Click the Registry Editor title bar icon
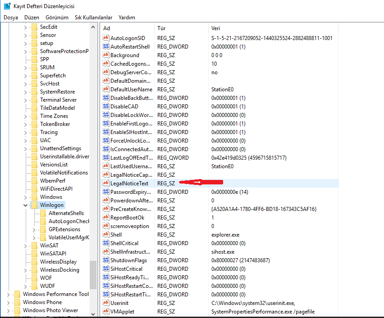This screenshot has width=384, height=318. click(7, 6)
